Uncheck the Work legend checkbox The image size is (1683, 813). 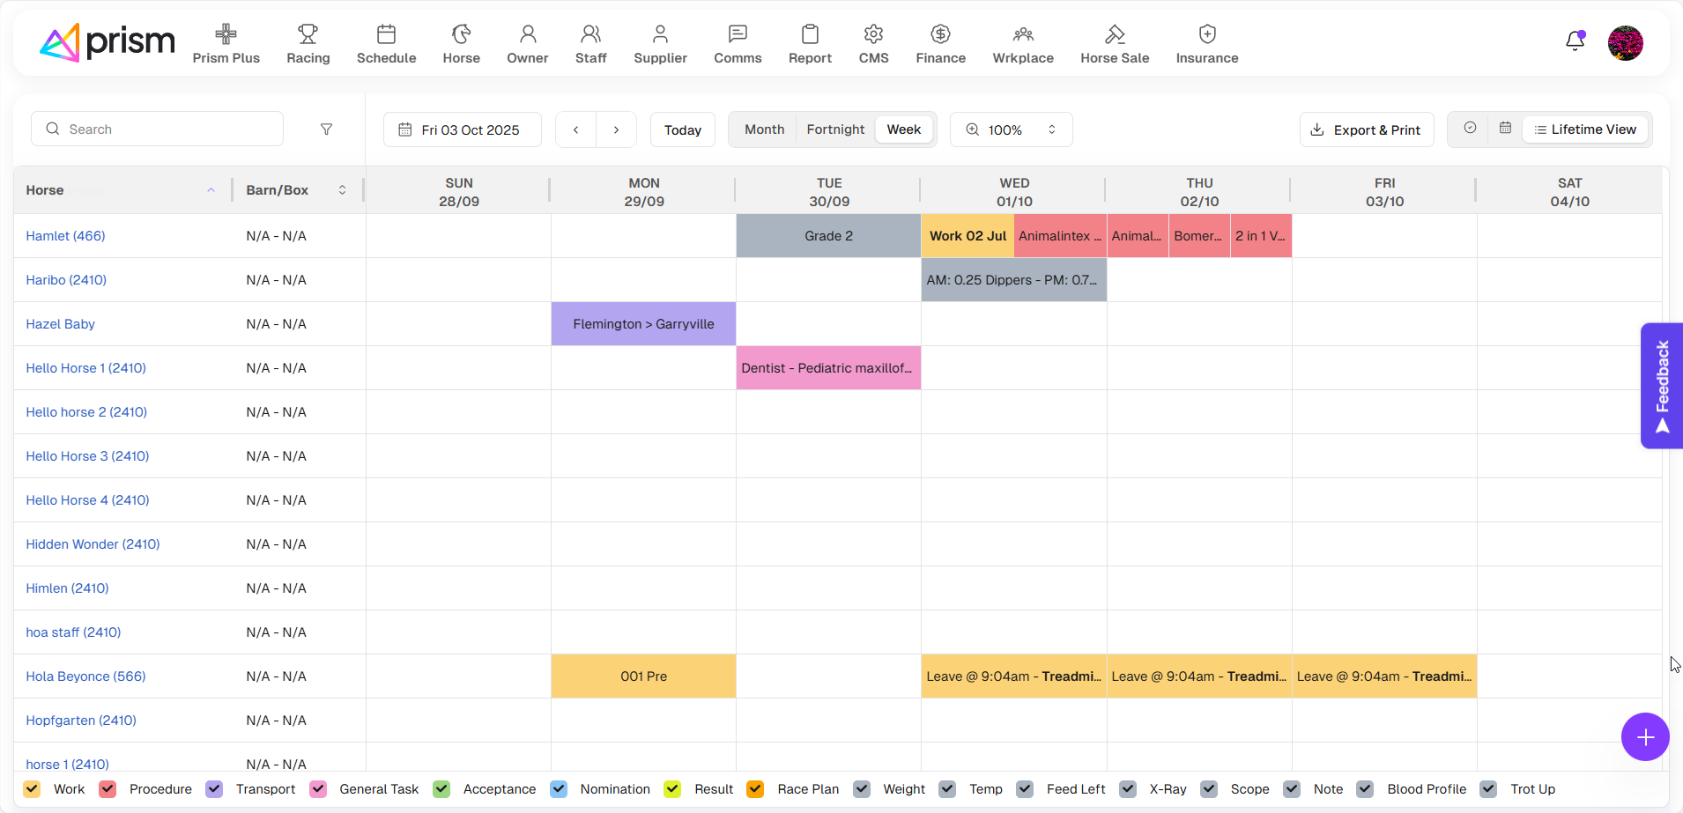click(33, 788)
